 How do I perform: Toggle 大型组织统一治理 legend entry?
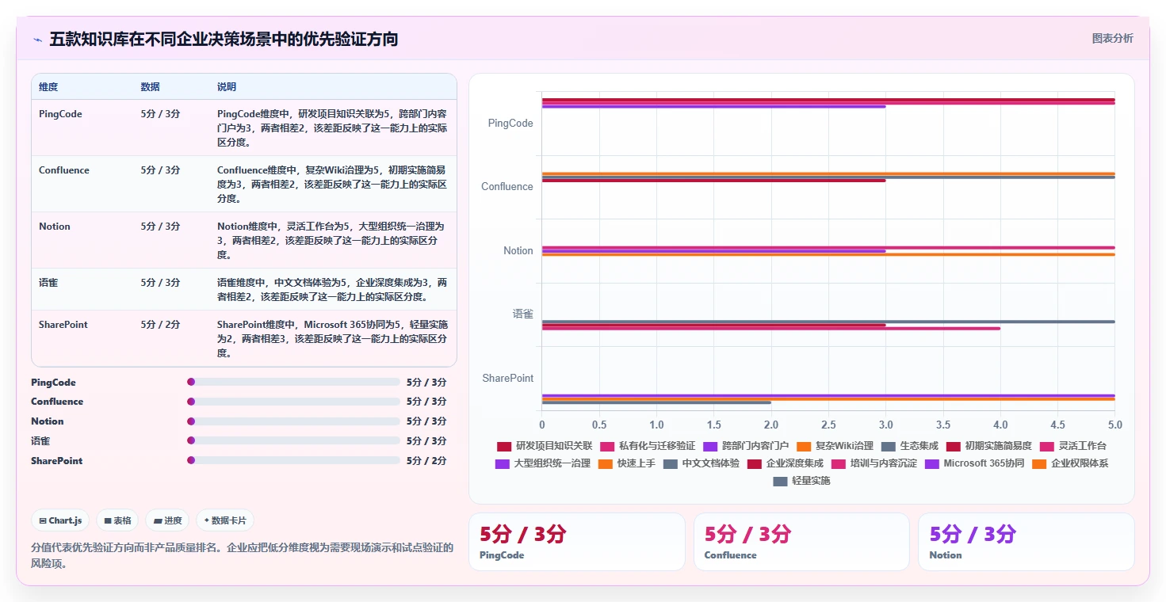tap(543, 463)
